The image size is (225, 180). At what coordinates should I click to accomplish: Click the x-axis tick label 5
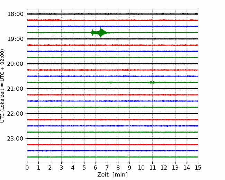tap(84, 168)
